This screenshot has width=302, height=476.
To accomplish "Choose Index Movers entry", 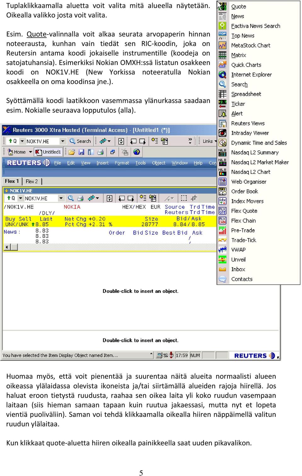I will (x=247, y=201).
